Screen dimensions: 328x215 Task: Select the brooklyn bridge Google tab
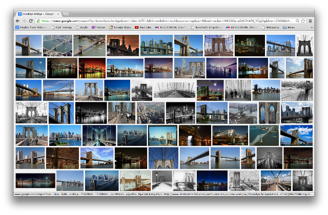38,14
